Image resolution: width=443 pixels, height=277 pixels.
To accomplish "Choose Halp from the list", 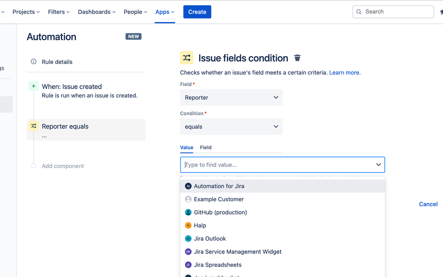I will pos(282,225).
